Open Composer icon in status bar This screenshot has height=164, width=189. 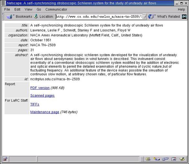[x=182, y=159]
